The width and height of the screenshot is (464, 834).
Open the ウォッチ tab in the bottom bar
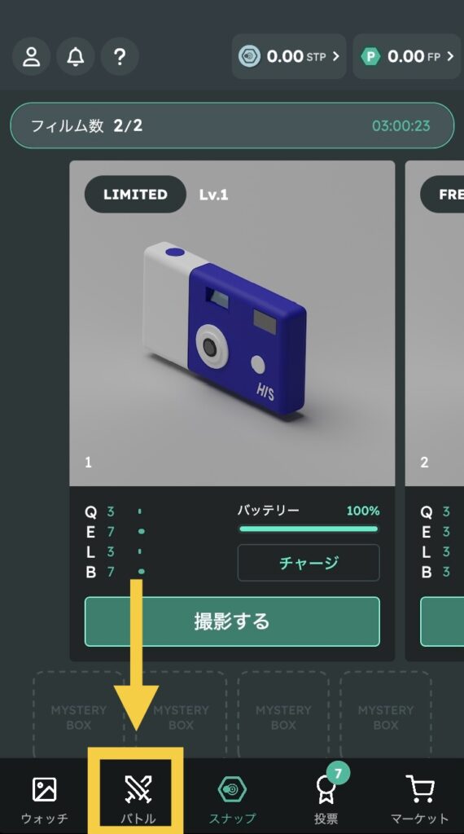(45, 798)
